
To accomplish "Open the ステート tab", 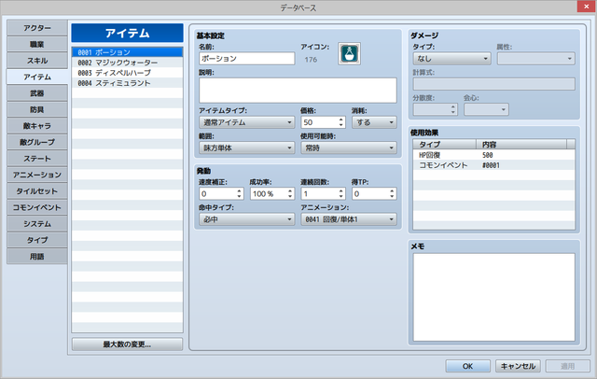I will (x=37, y=159).
